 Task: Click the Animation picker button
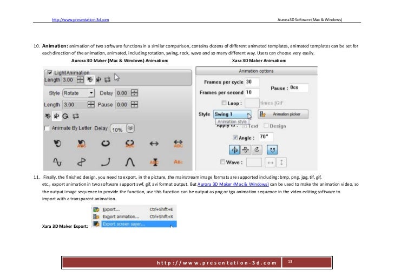pyautogui.click(x=283, y=114)
